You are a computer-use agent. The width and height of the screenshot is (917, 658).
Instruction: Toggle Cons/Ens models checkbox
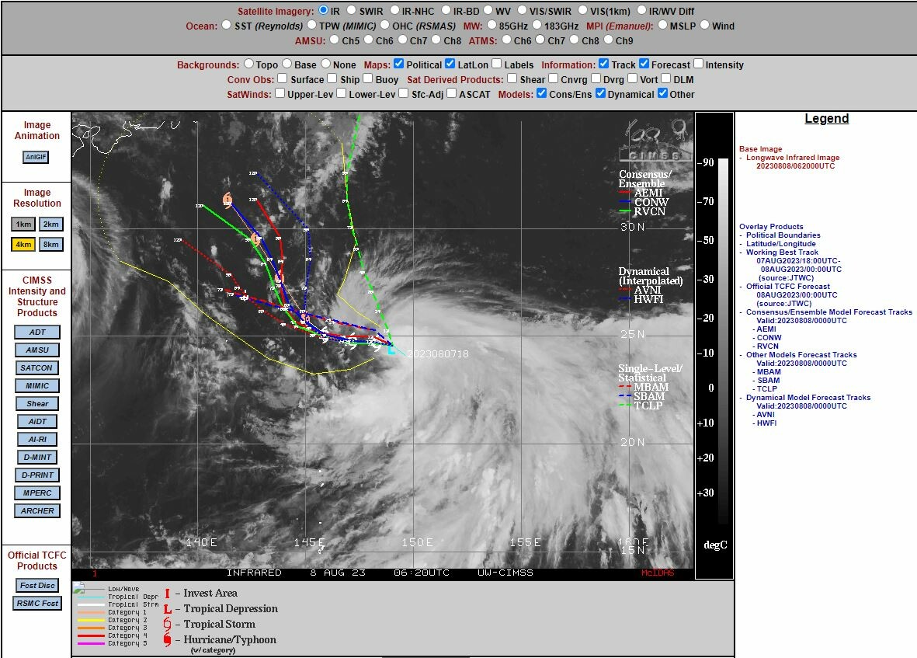point(541,92)
